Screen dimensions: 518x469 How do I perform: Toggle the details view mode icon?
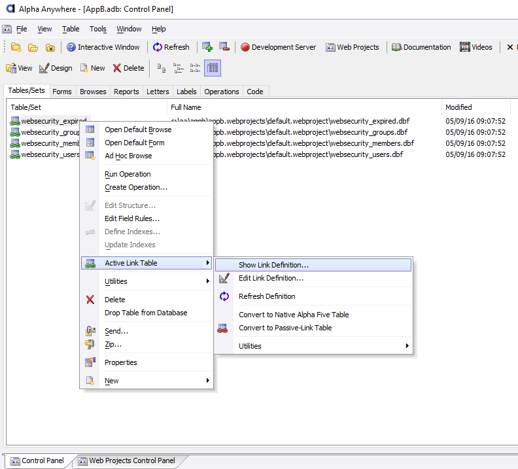tap(213, 68)
